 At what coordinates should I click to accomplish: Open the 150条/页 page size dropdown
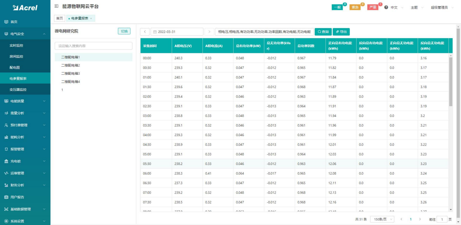(x=382, y=220)
